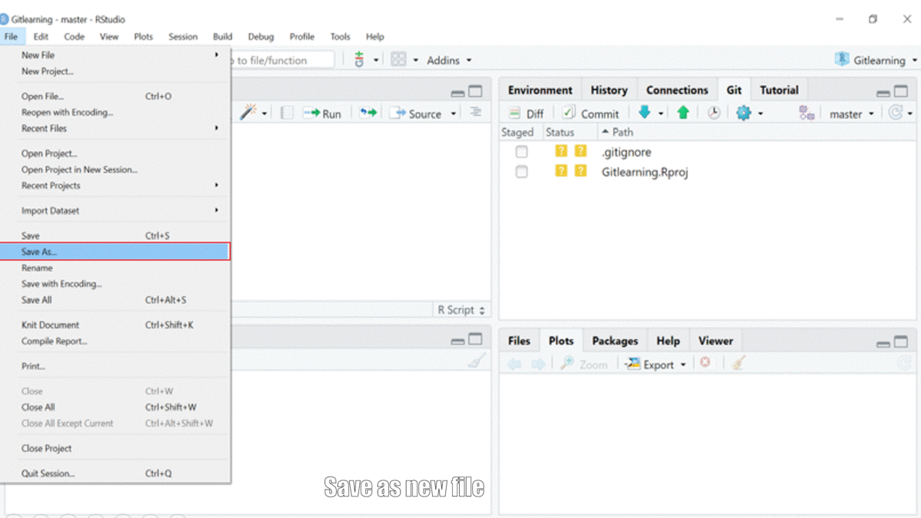Stage the .gitignore file checkbox

pos(522,152)
